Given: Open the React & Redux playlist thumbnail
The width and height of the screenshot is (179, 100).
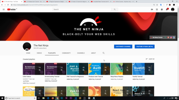Looking at the screenshot, I should click(x=143, y=91).
